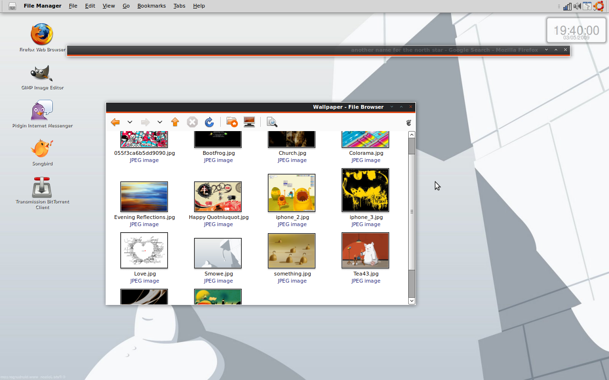Select the iphone_3.jpg Batman thumbnail
The height and width of the screenshot is (380, 609).
pyautogui.click(x=365, y=190)
